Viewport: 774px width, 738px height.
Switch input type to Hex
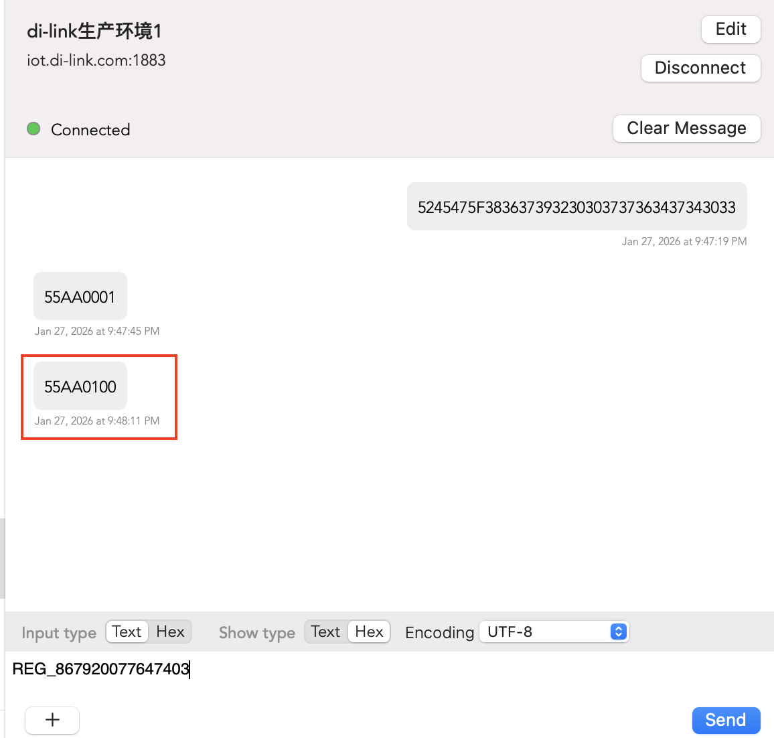click(170, 632)
